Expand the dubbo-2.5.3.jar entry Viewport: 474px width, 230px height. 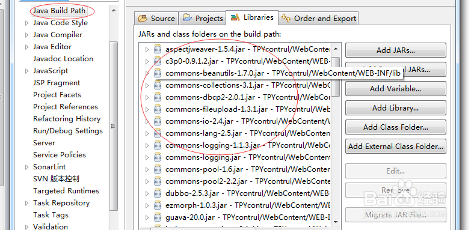[147, 193]
